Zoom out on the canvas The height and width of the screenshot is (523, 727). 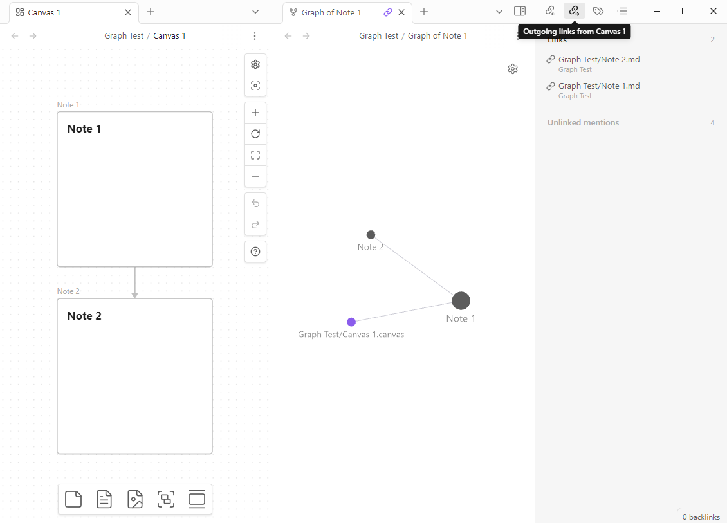pyautogui.click(x=255, y=176)
